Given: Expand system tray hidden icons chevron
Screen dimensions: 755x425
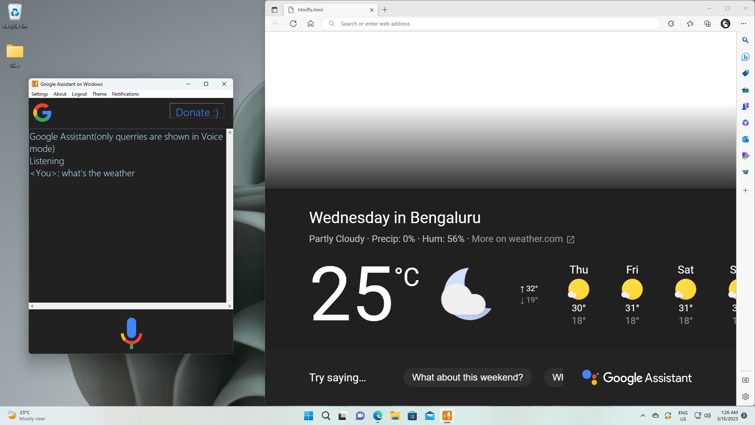Looking at the screenshot, I should 643,416.
